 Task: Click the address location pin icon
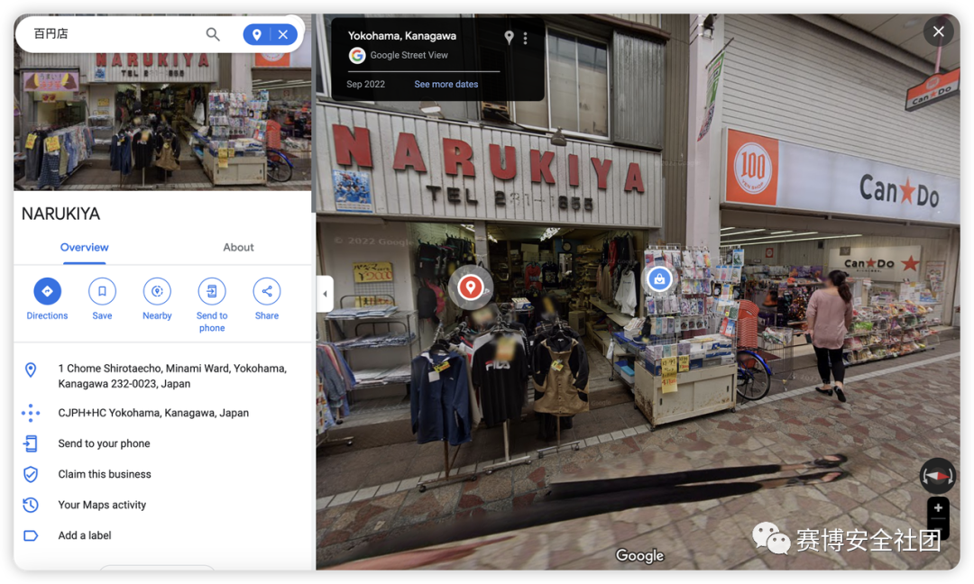click(x=31, y=370)
